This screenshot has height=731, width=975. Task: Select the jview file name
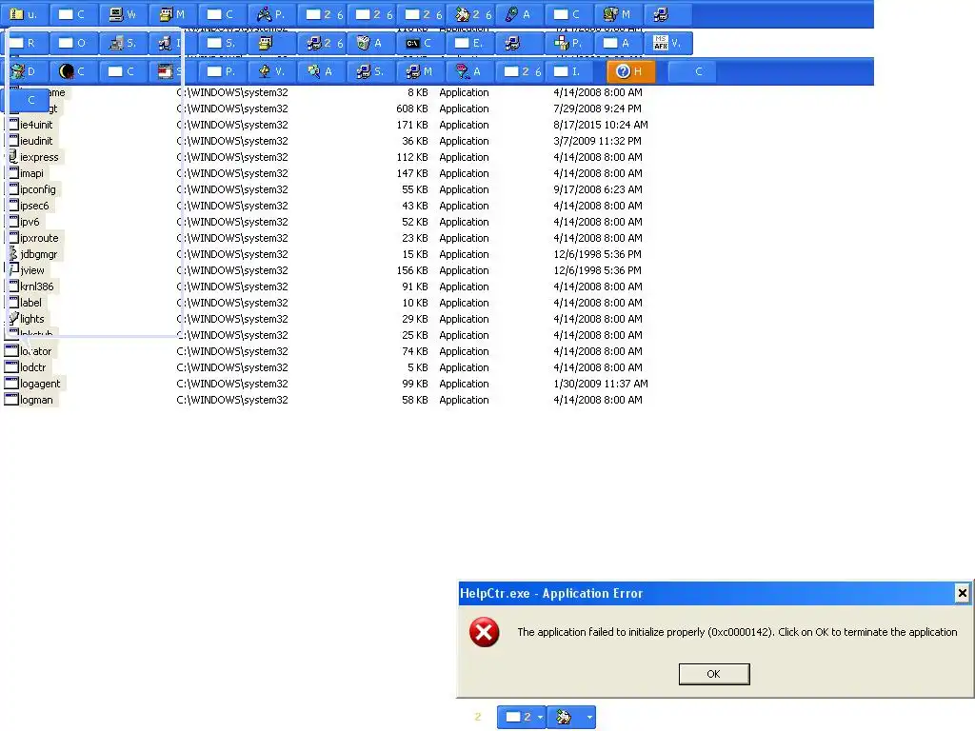(32, 270)
